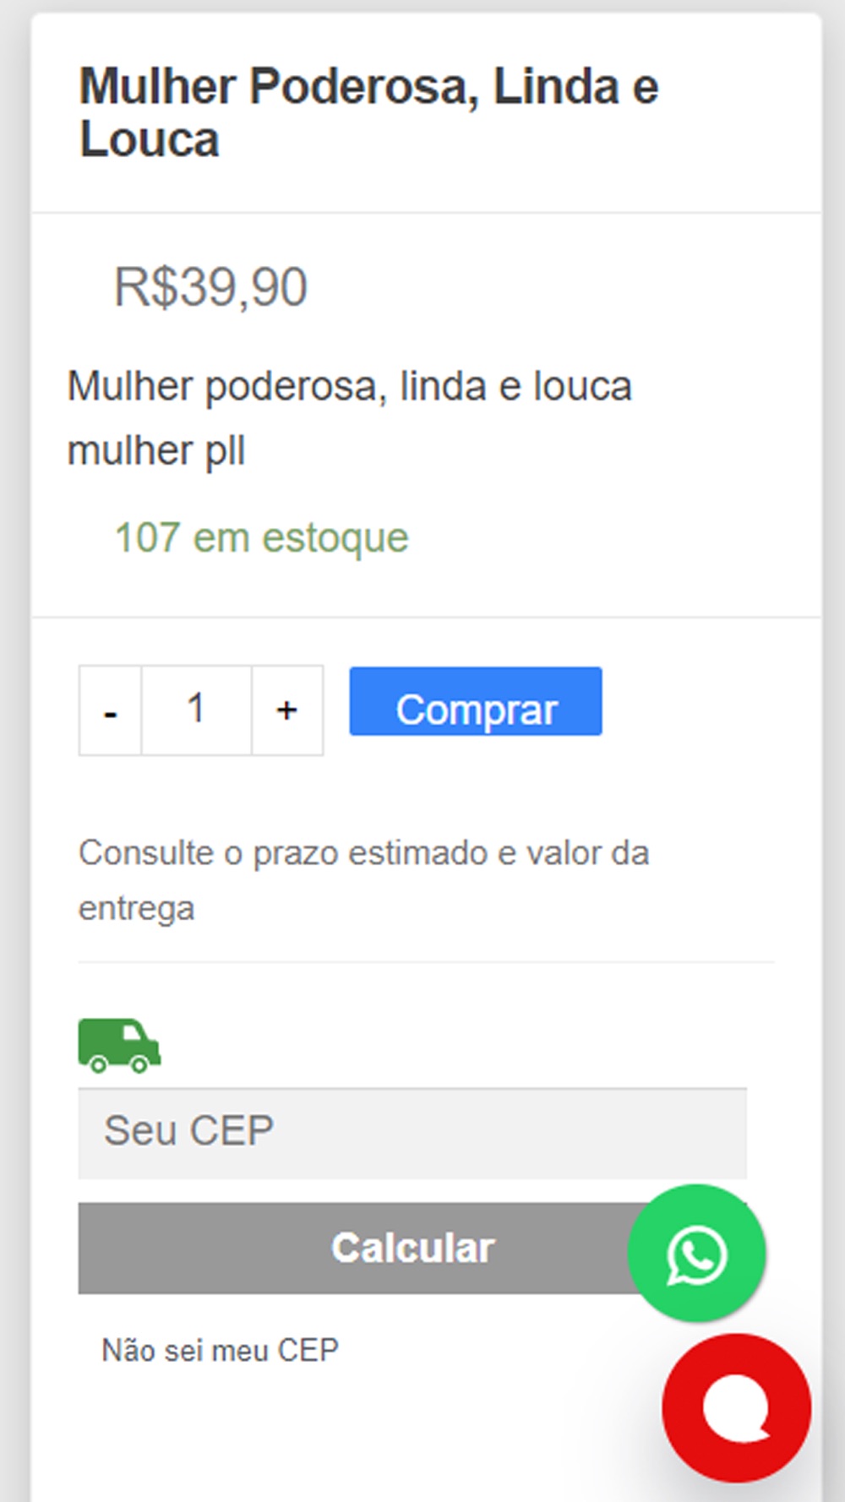
Task: Click the 107 em estoque stock label
Action: [x=261, y=538]
